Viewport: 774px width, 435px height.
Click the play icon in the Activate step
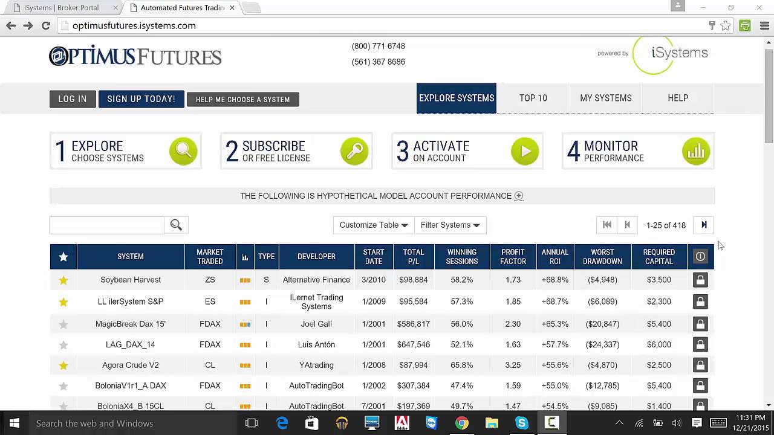(x=525, y=151)
